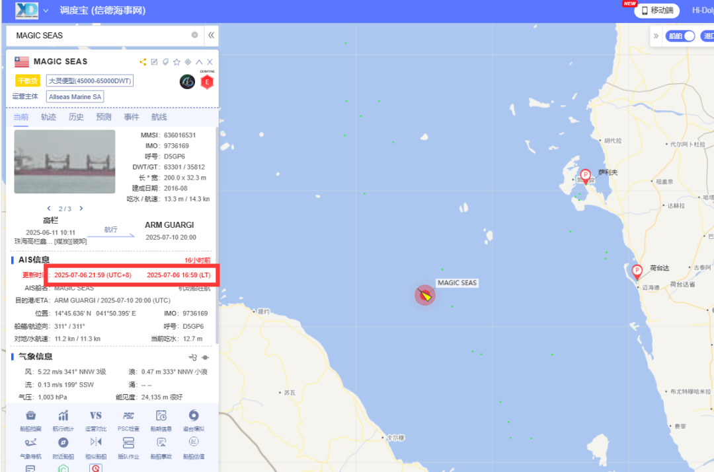714x472 pixels.
Task: Click the 干散货 cargo type tag
Action: tap(28, 81)
